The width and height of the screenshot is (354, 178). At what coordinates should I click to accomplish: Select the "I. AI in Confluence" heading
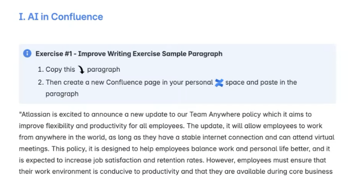61,17
